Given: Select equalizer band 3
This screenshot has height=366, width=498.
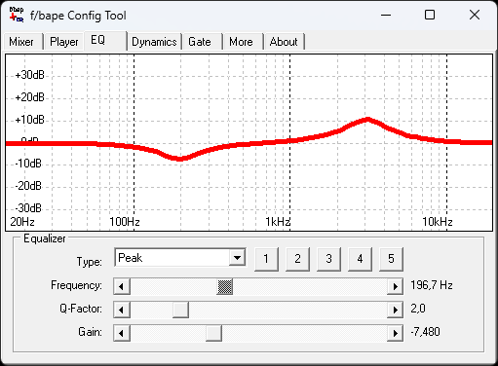Looking at the screenshot, I should click(x=328, y=259).
